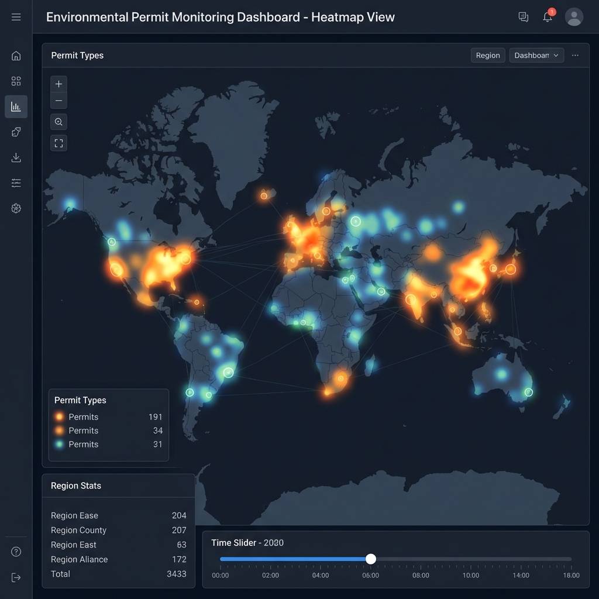The image size is (599, 599).
Task: Click the Region Stats heading
Action: 76,486
